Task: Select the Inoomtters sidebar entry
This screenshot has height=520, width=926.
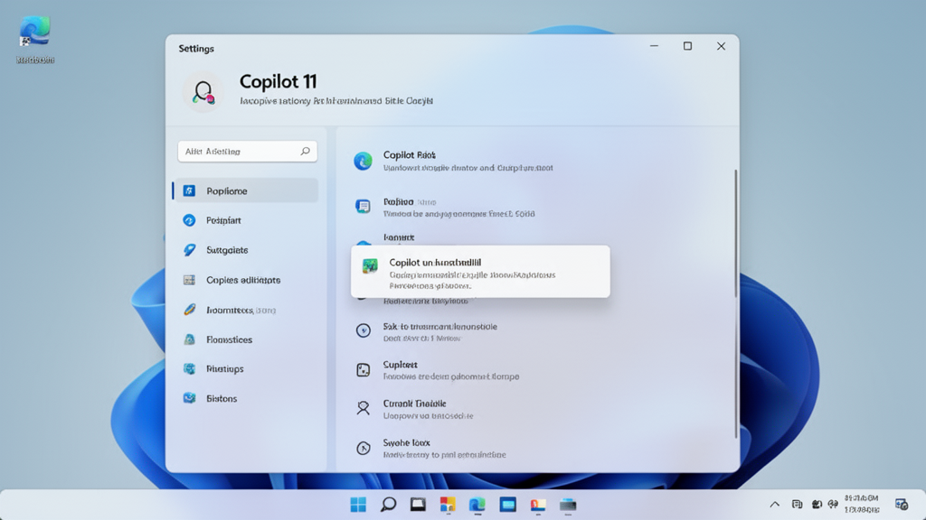Action: click(x=246, y=310)
